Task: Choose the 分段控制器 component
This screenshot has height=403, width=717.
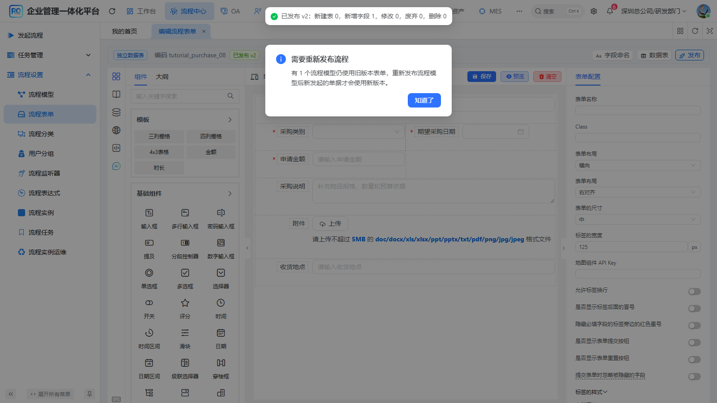Action: [x=185, y=249]
